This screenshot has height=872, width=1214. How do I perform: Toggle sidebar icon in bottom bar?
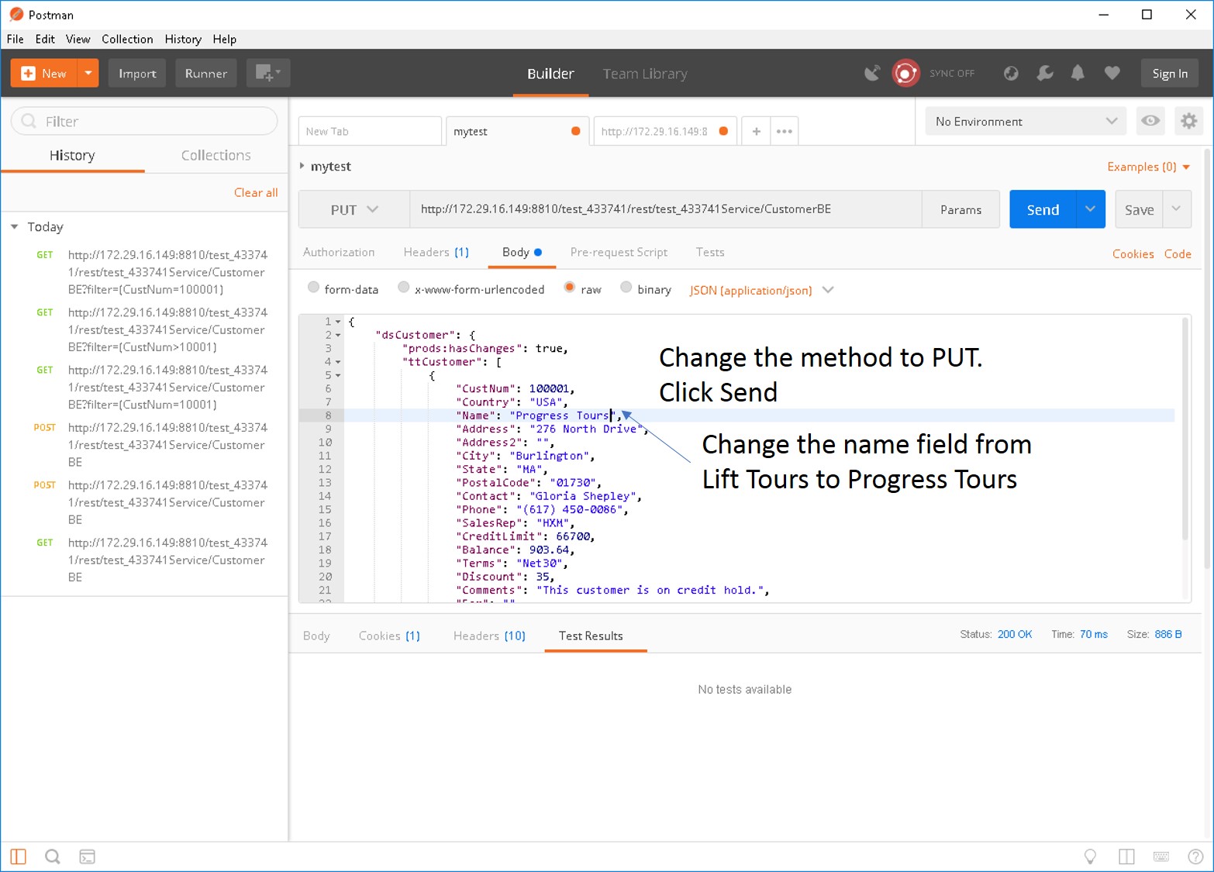[18, 856]
